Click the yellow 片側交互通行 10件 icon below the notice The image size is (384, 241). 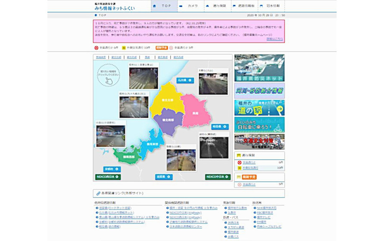coord(124,48)
